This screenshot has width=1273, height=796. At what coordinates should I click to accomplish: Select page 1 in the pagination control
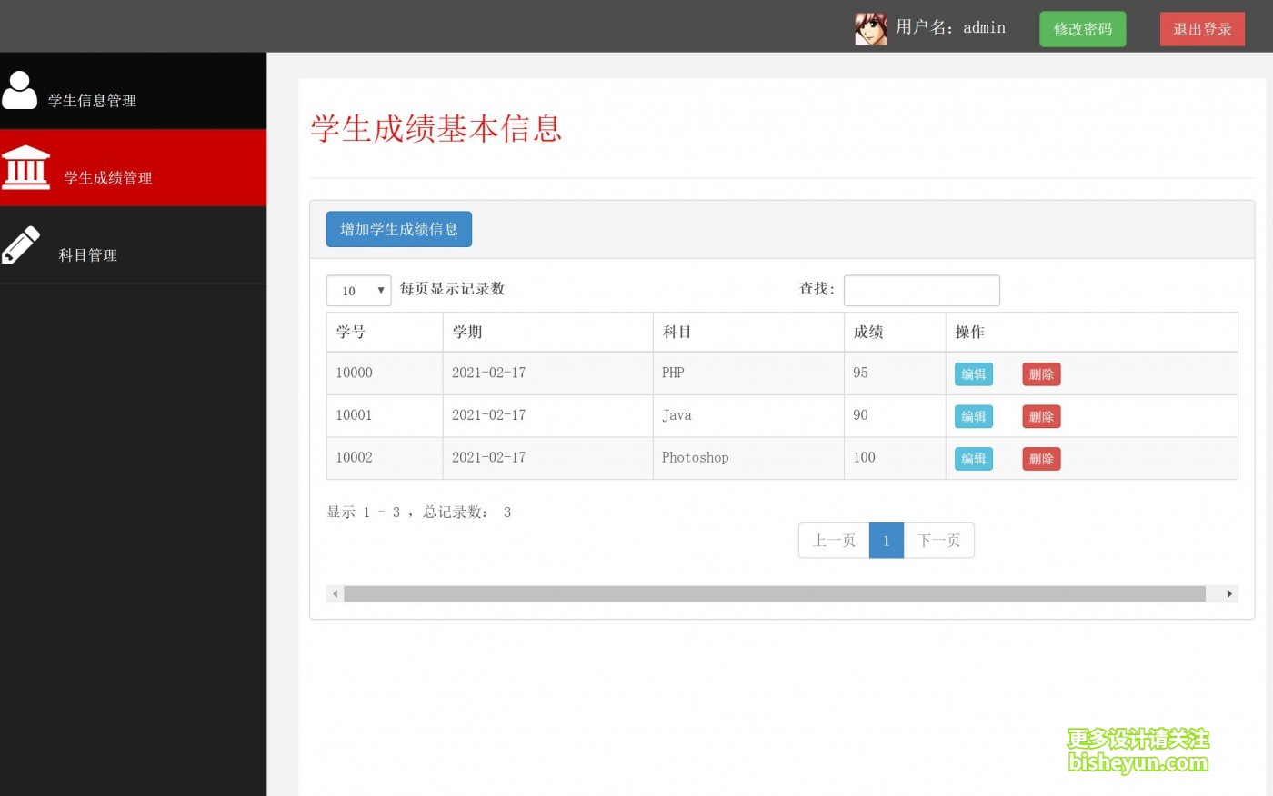pyautogui.click(x=886, y=540)
